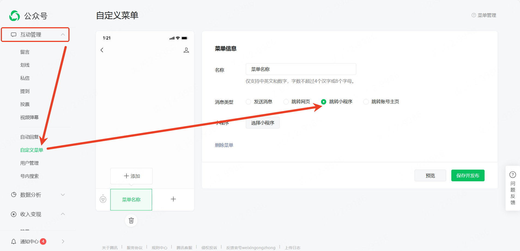Open 侵权投诉 footer link
Image resolution: width=520 pixels, height=251 pixels.
[x=209, y=248]
